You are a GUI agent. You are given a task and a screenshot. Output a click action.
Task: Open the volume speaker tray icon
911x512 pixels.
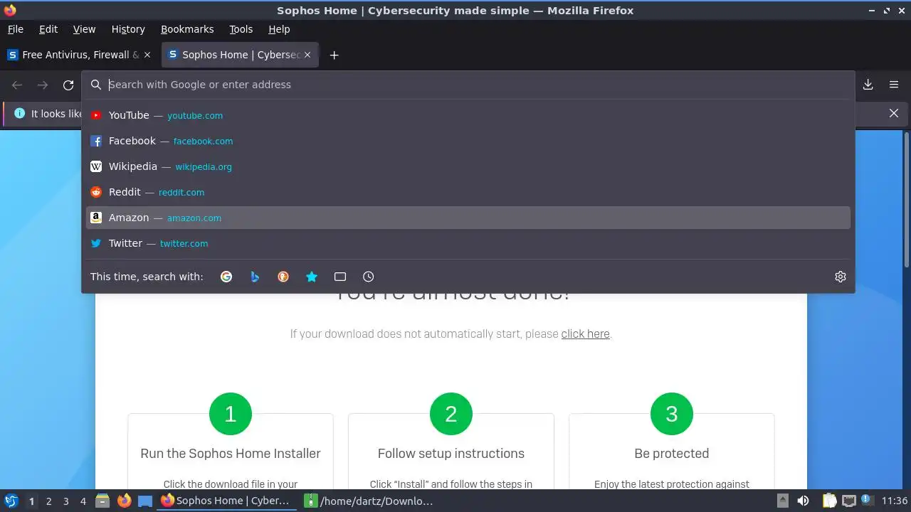click(803, 501)
